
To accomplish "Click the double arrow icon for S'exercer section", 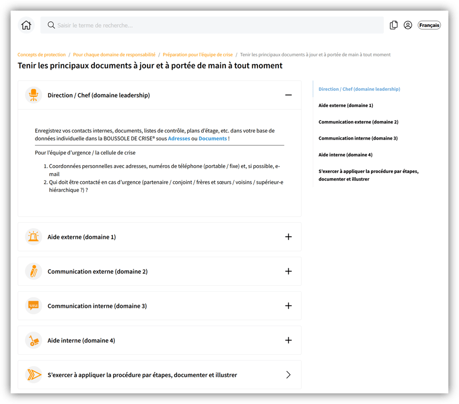I will pos(33,375).
